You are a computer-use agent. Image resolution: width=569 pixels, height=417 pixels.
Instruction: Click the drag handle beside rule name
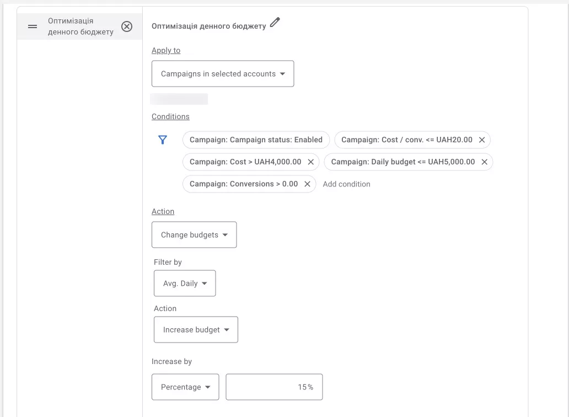(x=33, y=26)
